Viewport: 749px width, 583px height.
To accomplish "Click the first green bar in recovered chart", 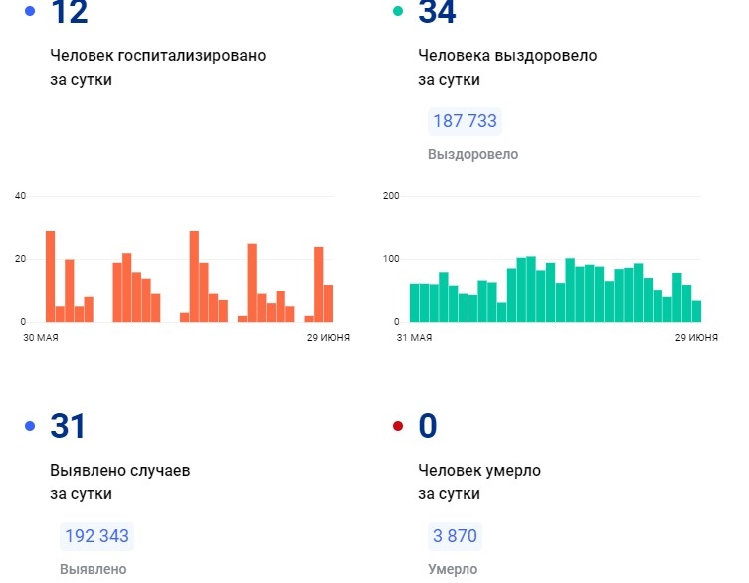I will [415, 302].
